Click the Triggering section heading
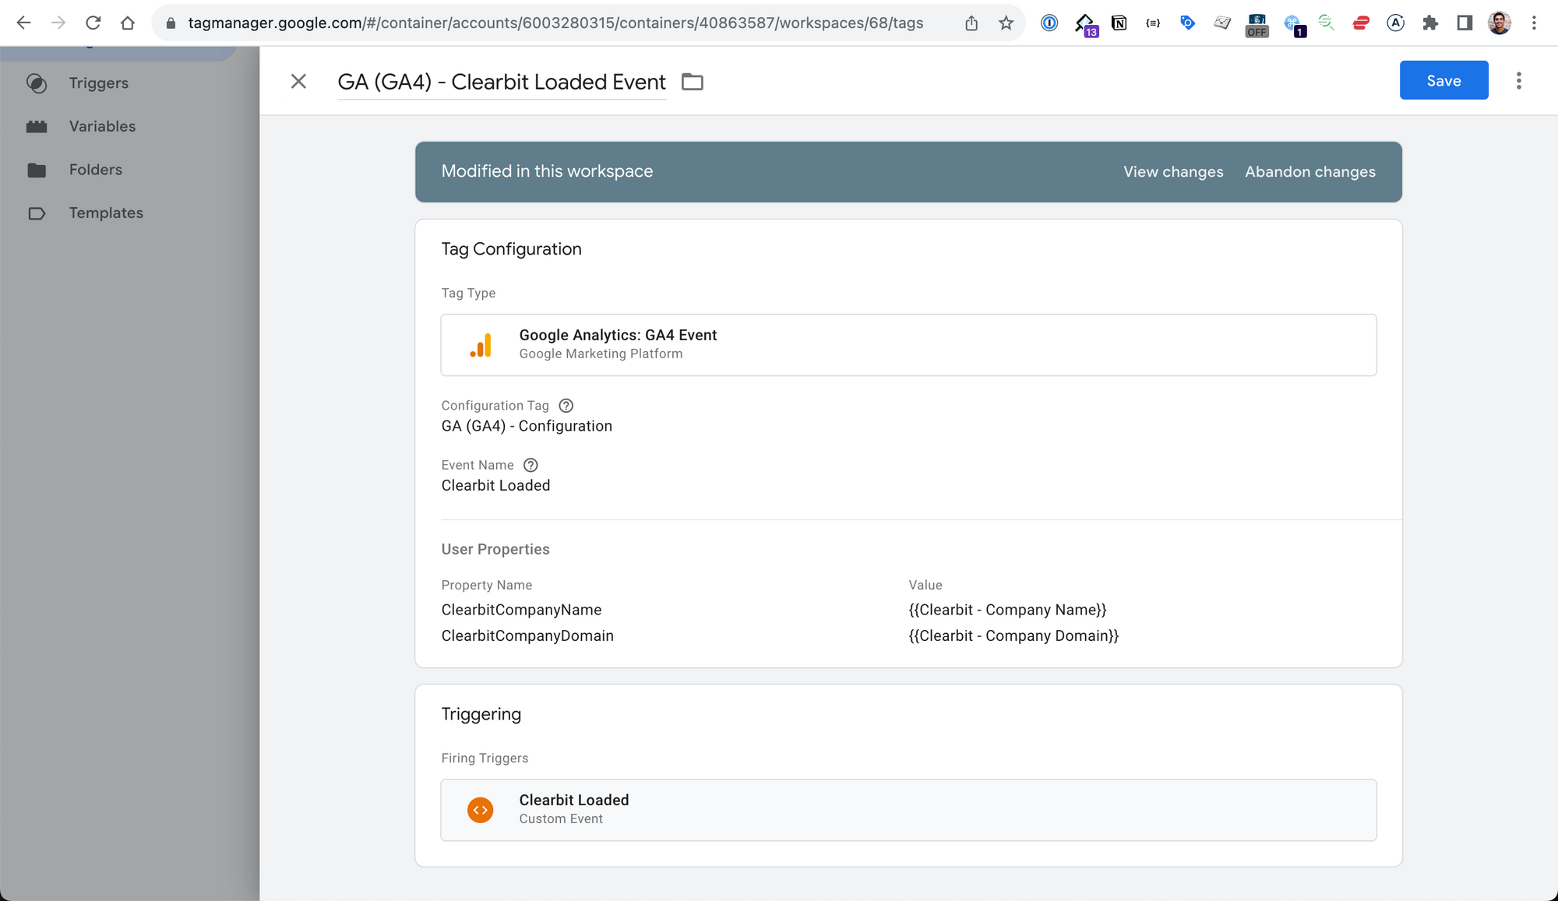 click(x=481, y=714)
